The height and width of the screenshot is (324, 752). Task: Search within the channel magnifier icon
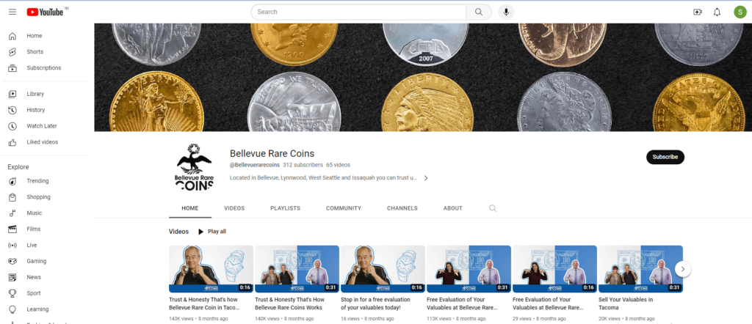point(493,208)
